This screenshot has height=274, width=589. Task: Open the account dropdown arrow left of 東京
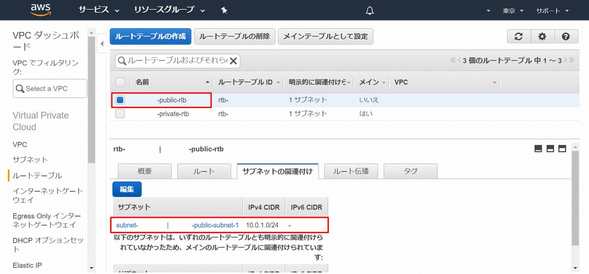488,11
